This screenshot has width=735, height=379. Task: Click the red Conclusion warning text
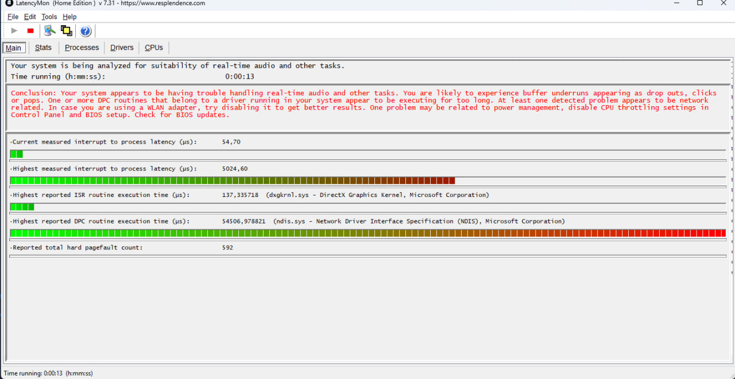pyautogui.click(x=364, y=104)
